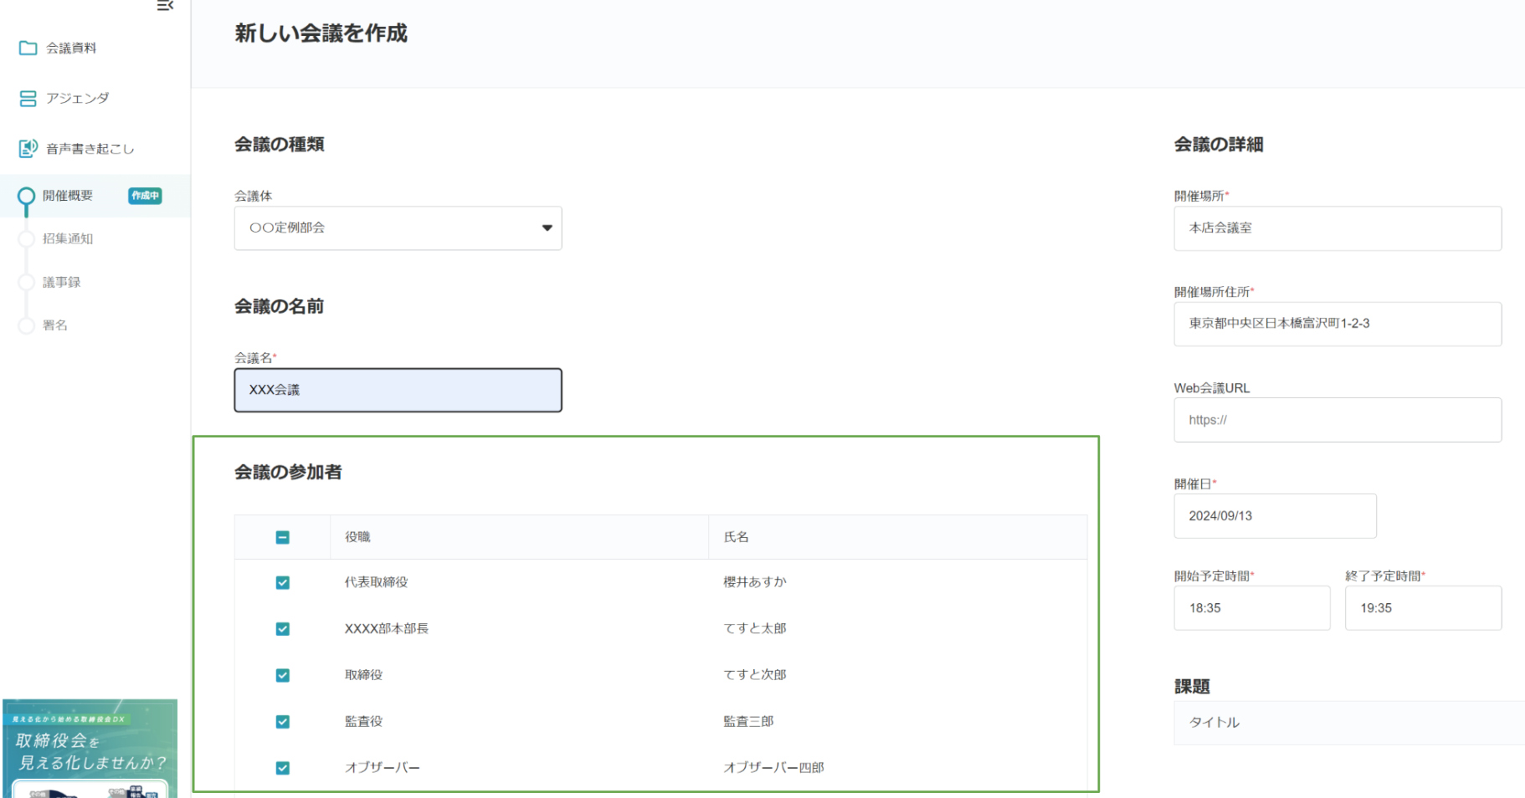Click the アジェンダ list icon
1525x798 pixels.
(28, 99)
